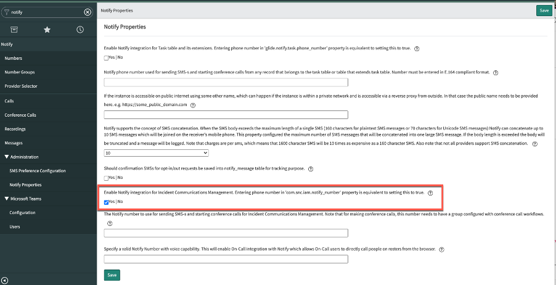Focus the public instance URL field
Viewport: 556px width, 285px height.
[226, 115]
